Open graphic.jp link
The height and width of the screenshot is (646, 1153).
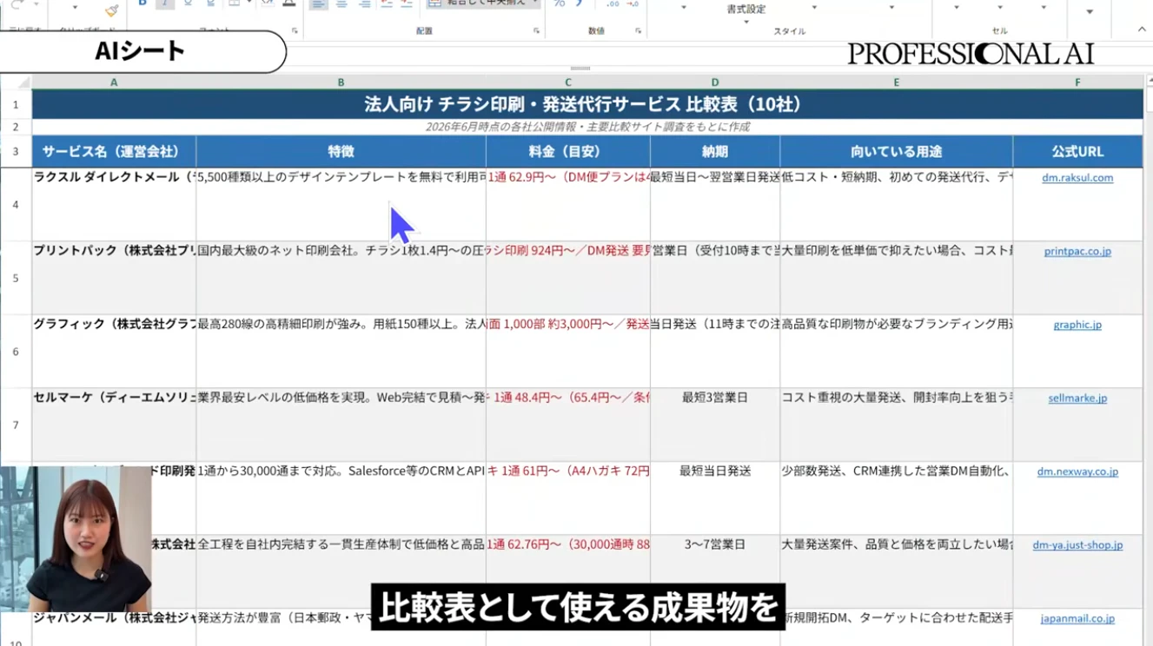(1077, 325)
